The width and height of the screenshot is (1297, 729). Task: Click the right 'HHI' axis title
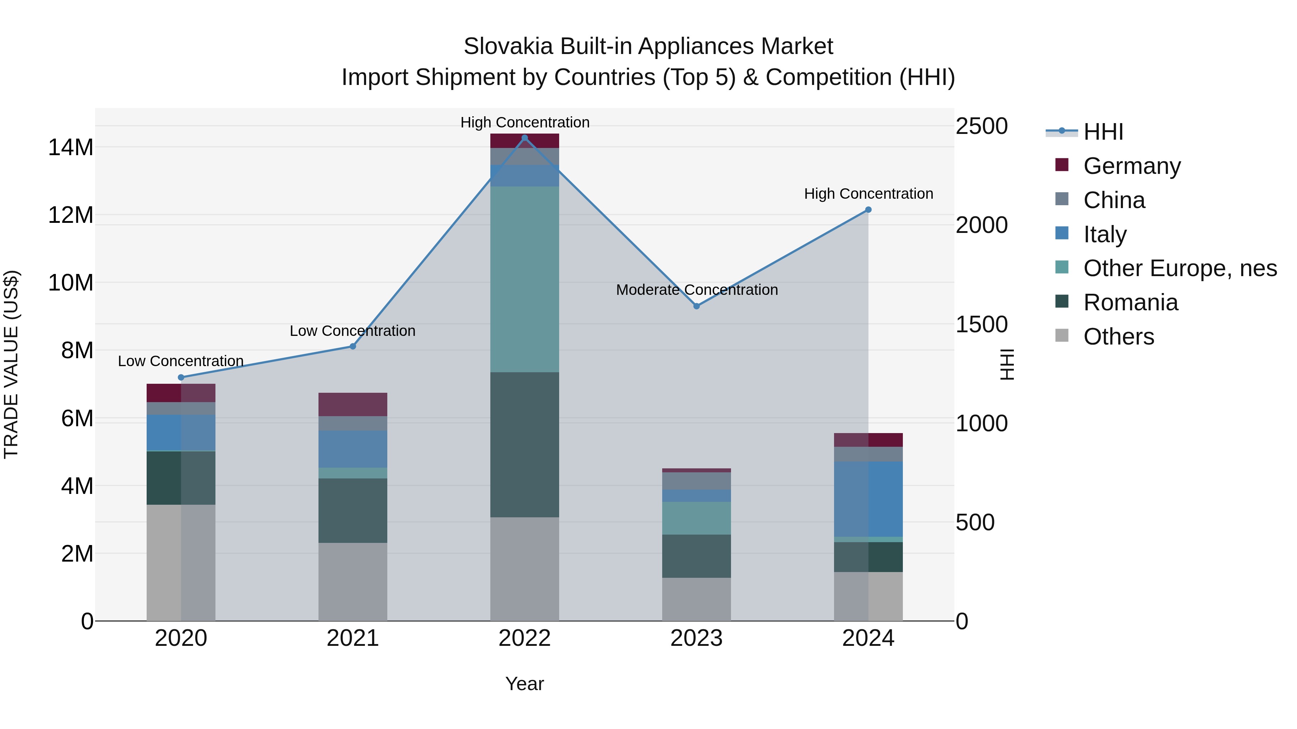click(1007, 364)
